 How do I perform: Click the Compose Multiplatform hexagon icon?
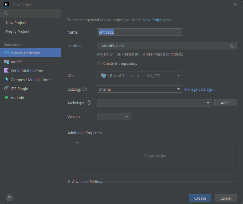click(6, 80)
